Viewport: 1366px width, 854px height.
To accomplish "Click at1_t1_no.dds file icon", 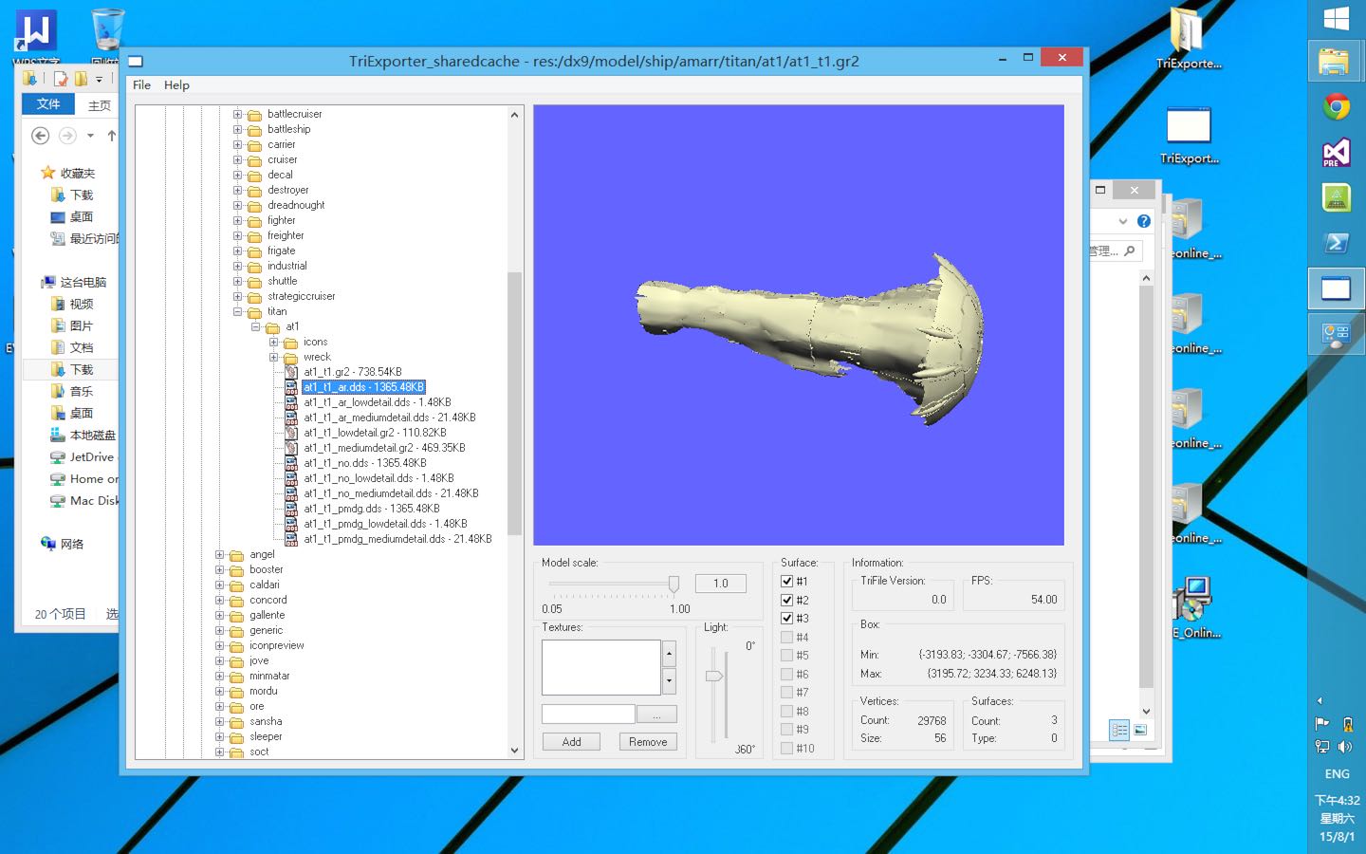I will (x=291, y=463).
